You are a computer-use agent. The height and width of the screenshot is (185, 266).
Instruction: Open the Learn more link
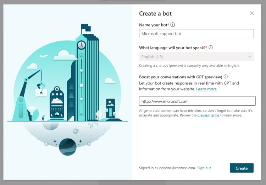coord(206,89)
